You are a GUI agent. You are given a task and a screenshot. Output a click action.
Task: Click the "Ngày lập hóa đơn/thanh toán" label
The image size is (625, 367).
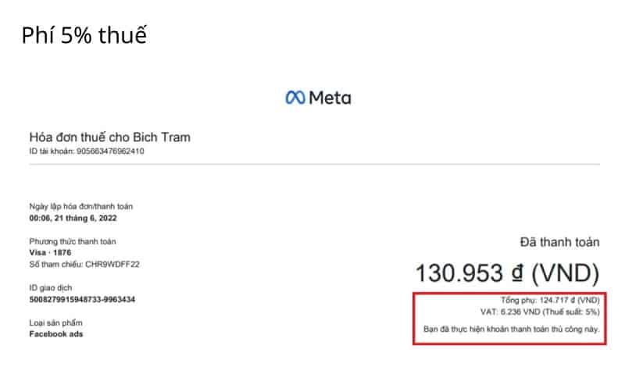(x=80, y=206)
